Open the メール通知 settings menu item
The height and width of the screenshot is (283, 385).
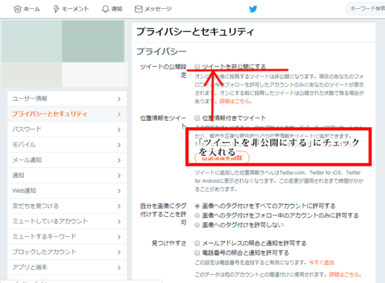[67, 160]
